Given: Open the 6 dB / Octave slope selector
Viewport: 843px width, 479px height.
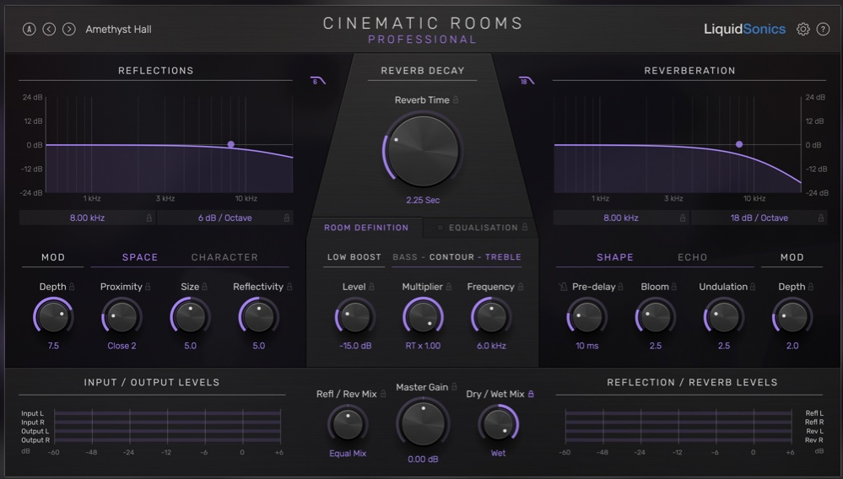Looking at the screenshot, I should coord(224,218).
